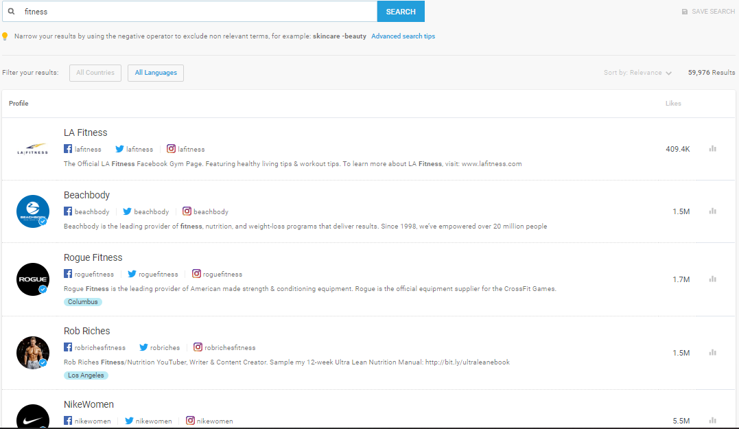Click the Save Search disk icon
Viewport: 739px width, 429px height.
coord(684,12)
